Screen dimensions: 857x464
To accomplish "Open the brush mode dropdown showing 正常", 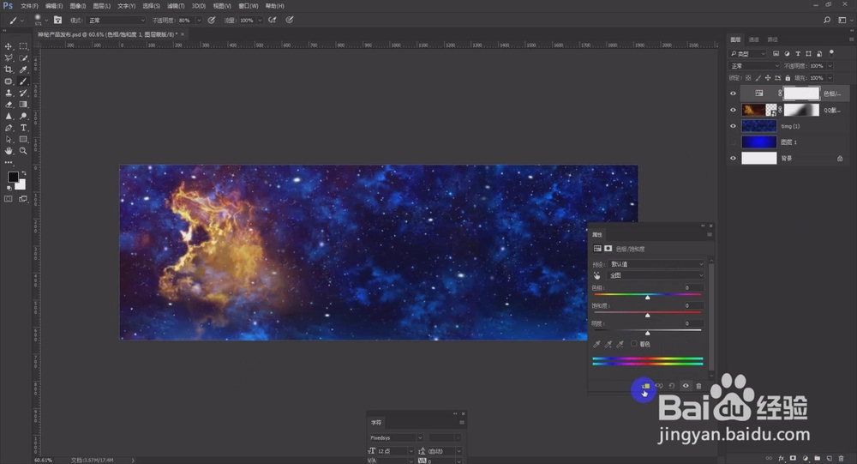I will (x=117, y=21).
